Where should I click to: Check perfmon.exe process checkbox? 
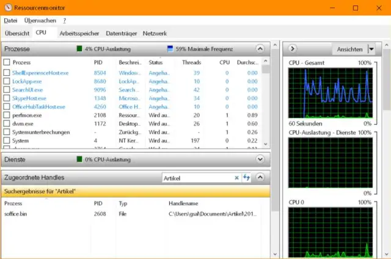tap(7, 115)
